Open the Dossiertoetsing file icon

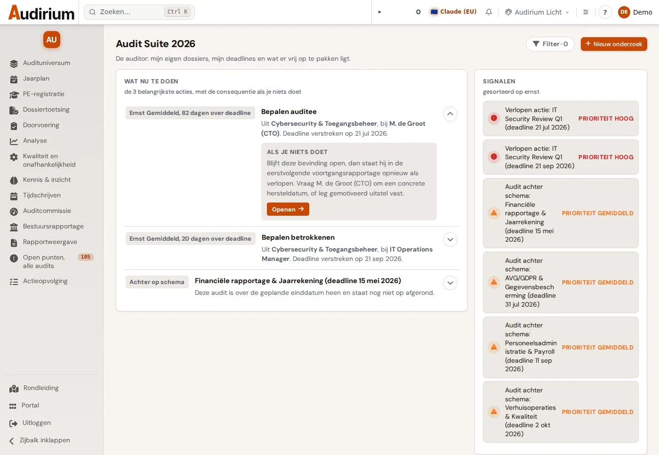click(x=14, y=110)
